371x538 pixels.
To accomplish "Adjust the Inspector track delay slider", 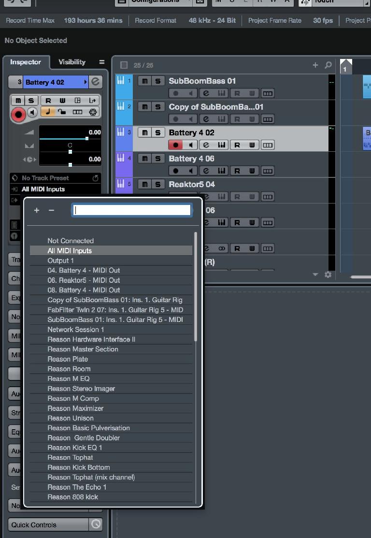I will [70, 165].
